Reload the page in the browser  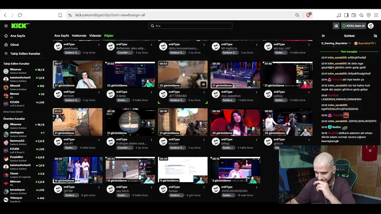pos(20,15)
